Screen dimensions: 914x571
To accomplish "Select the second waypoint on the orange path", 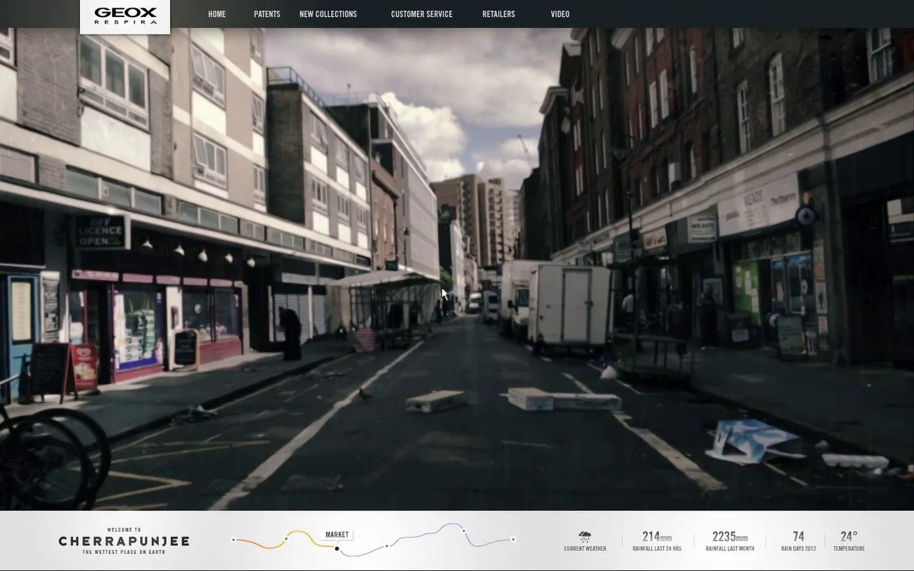I will 286,537.
